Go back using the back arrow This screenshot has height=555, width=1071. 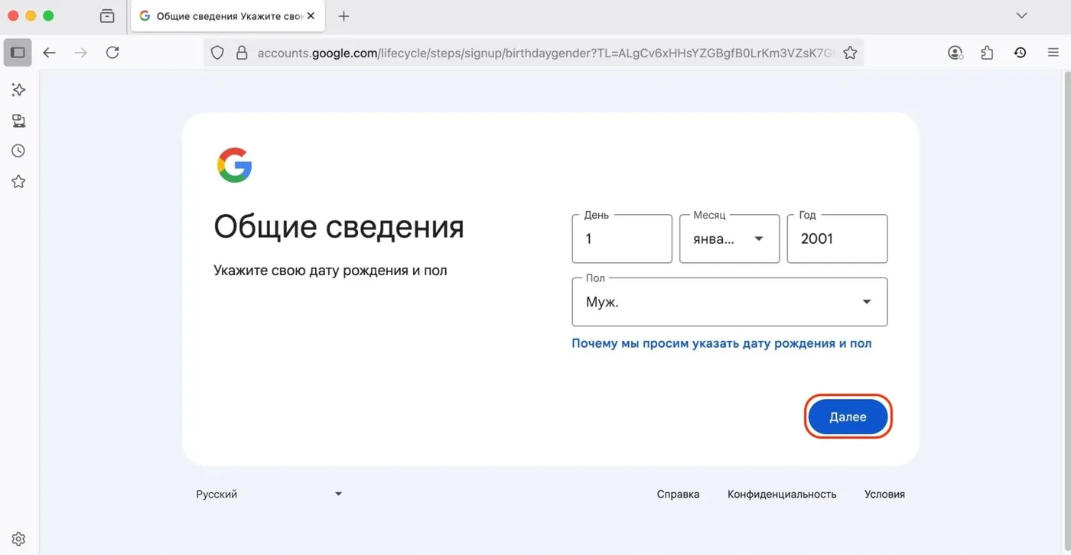50,53
